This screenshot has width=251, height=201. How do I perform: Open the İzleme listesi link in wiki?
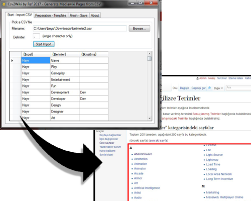(x=235, y=78)
